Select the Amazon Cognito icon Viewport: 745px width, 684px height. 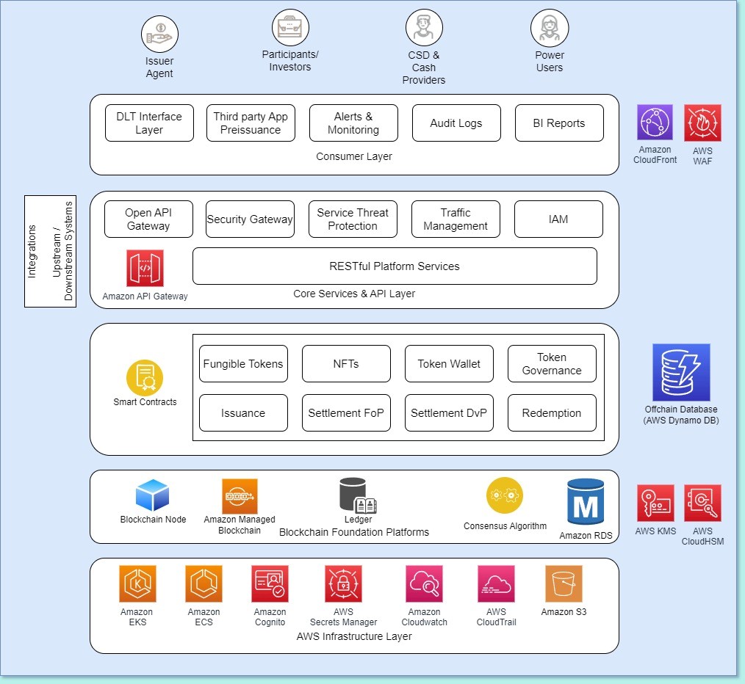click(270, 583)
